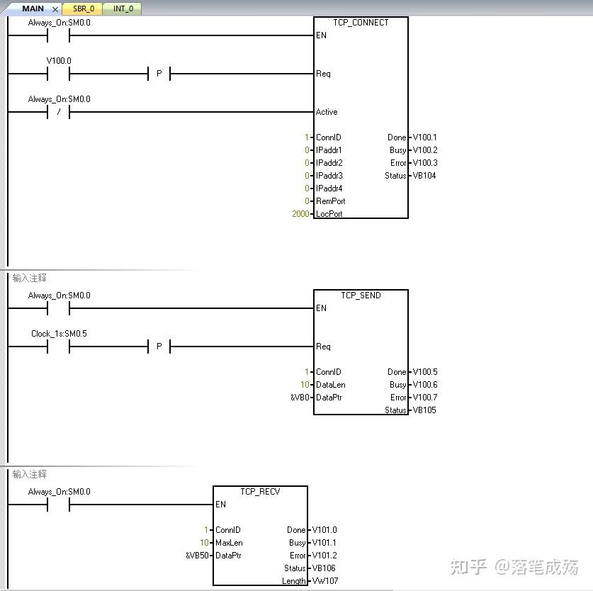Select the Always_On contact on TCP_SEND EN
Viewport: 593px width, 591px height.
pyautogui.click(x=59, y=308)
